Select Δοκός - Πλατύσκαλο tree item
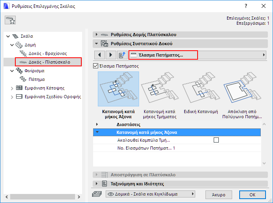Image resolution: width=273 pixels, height=203 pixels. (49, 62)
